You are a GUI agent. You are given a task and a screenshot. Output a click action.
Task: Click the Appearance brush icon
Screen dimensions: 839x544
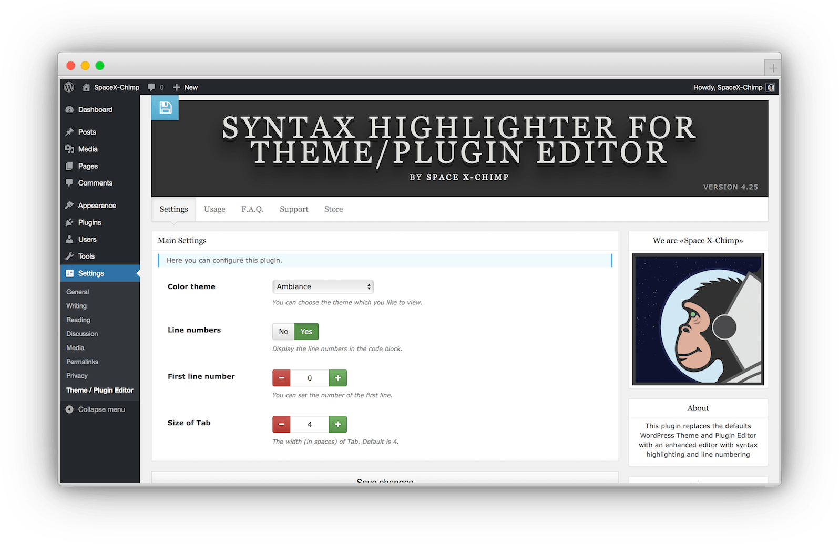click(69, 205)
